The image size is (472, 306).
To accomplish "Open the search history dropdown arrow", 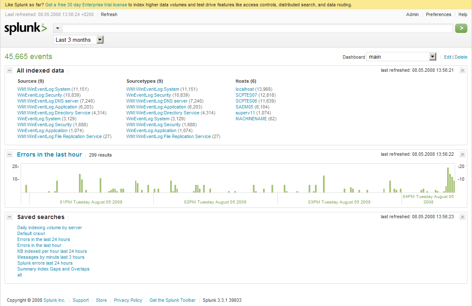I will pyautogui.click(x=57, y=28).
